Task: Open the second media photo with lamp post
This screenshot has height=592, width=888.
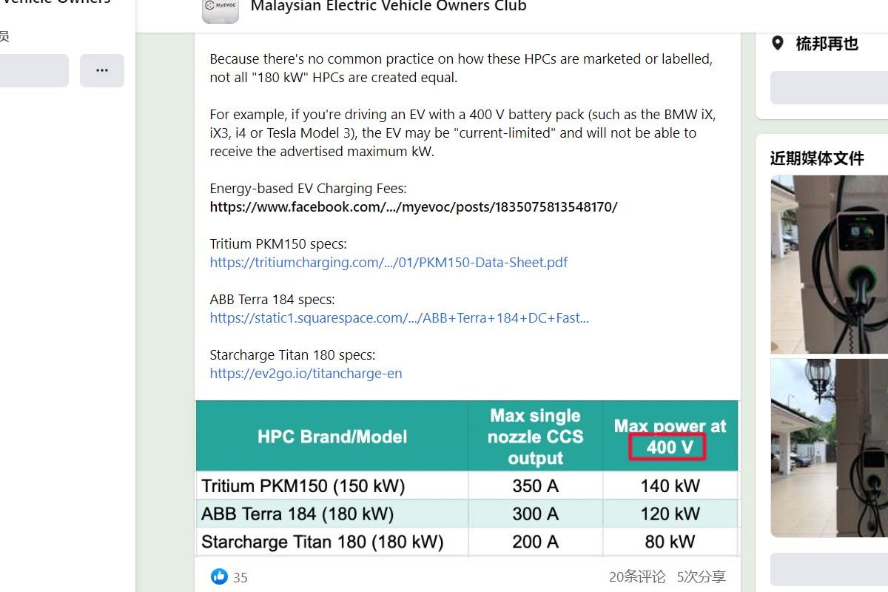Action: click(829, 448)
